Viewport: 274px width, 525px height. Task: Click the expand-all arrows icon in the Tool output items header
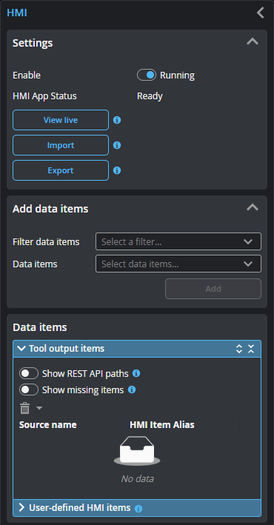239,349
